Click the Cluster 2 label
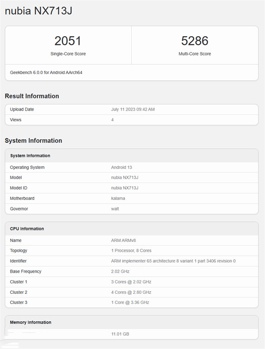Image resolution: width=265 pixels, height=349 pixels. pos(19,292)
